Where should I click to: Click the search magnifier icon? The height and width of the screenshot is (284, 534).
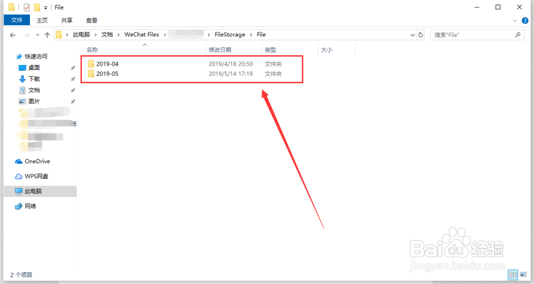coord(517,35)
